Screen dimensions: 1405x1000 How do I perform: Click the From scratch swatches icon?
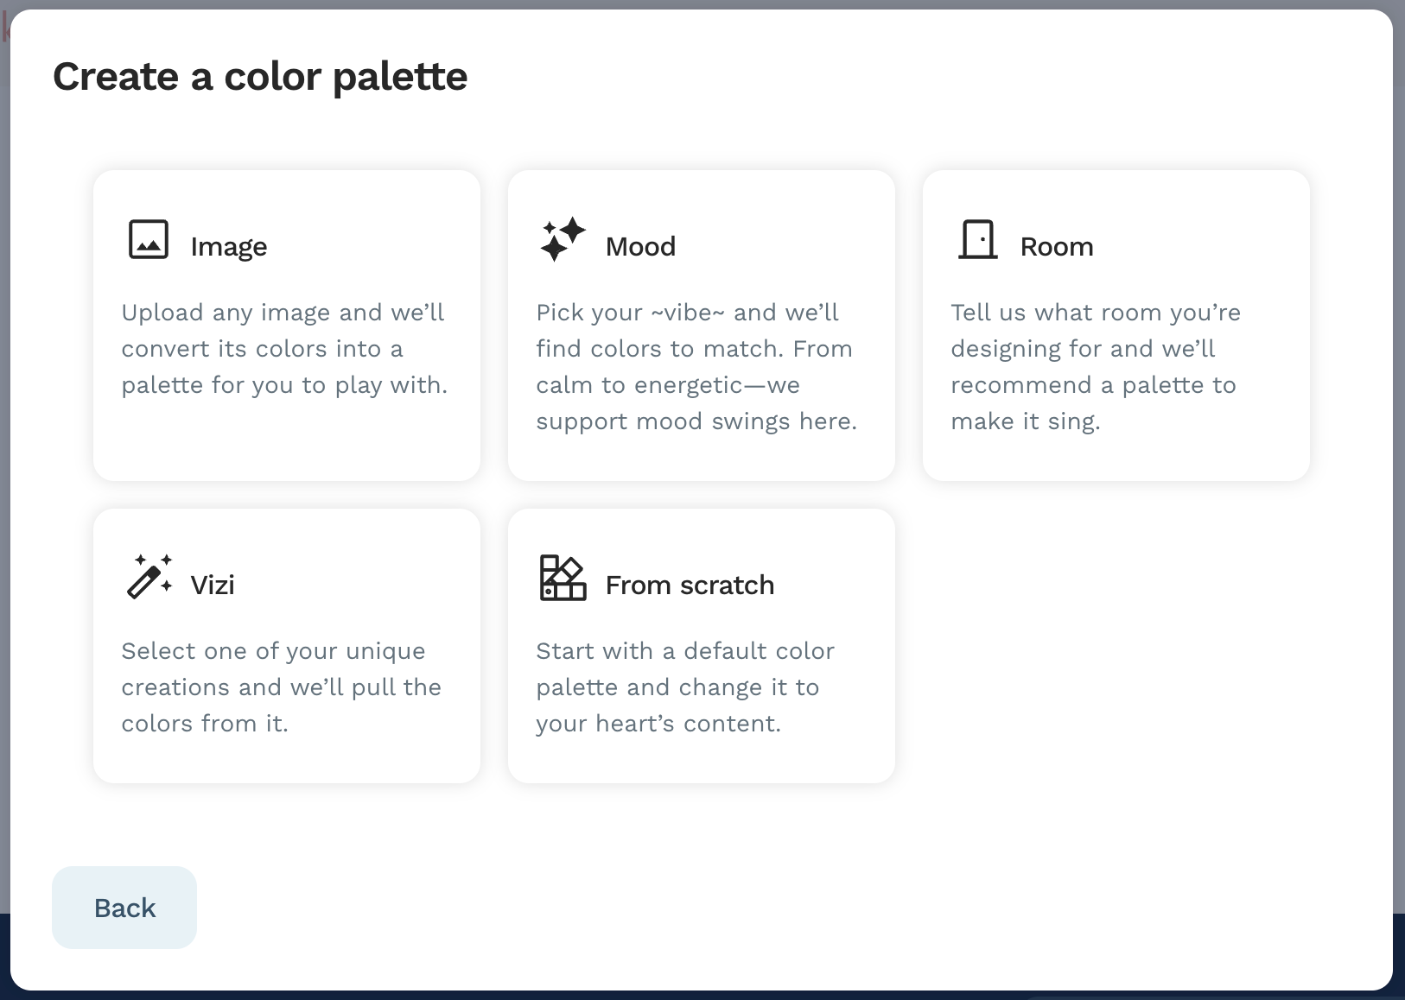563,578
